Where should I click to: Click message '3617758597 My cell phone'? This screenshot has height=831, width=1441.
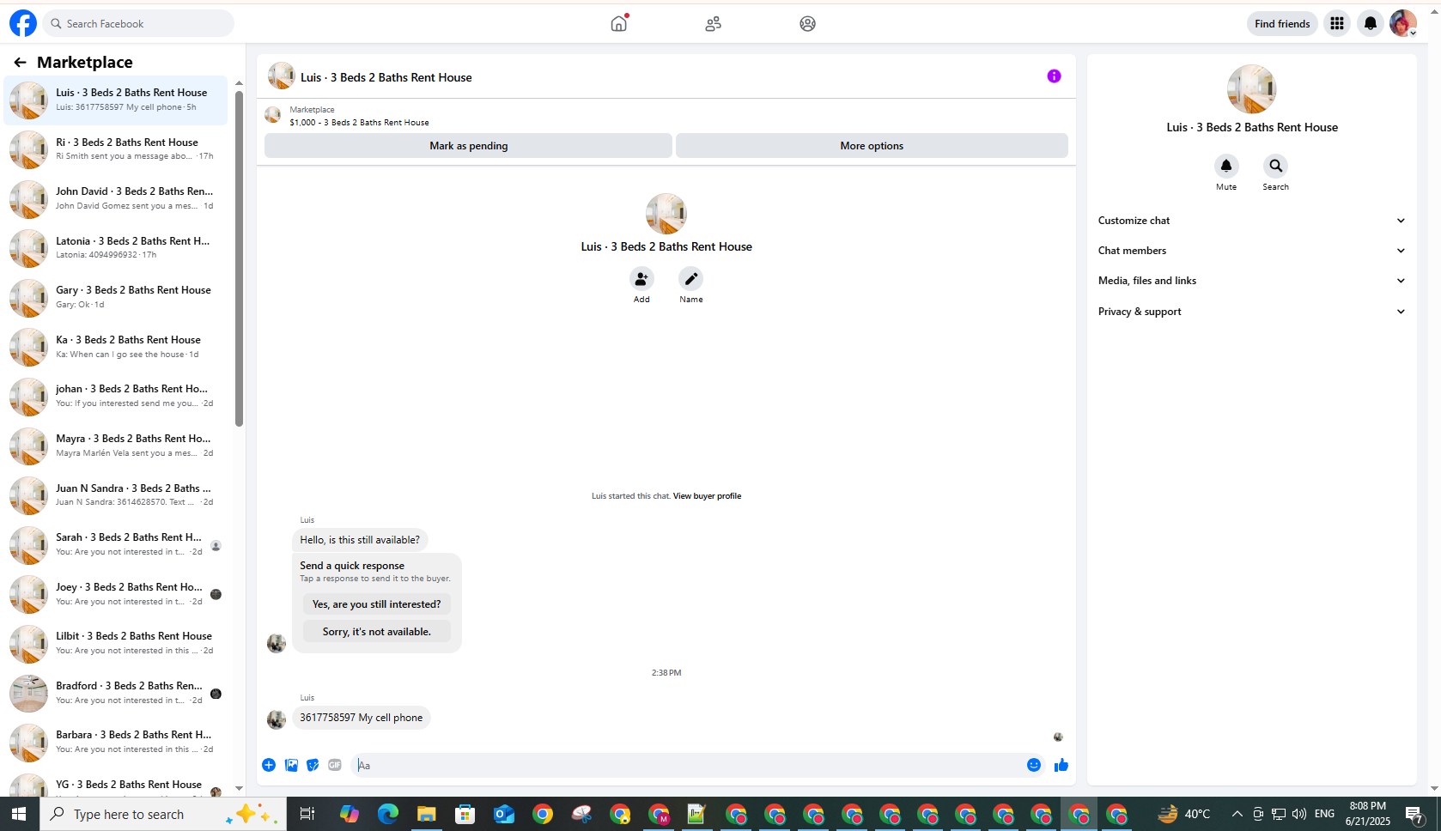[362, 718]
